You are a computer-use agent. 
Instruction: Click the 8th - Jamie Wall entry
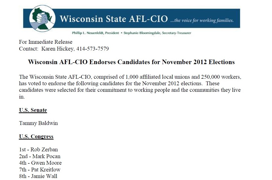38,176
